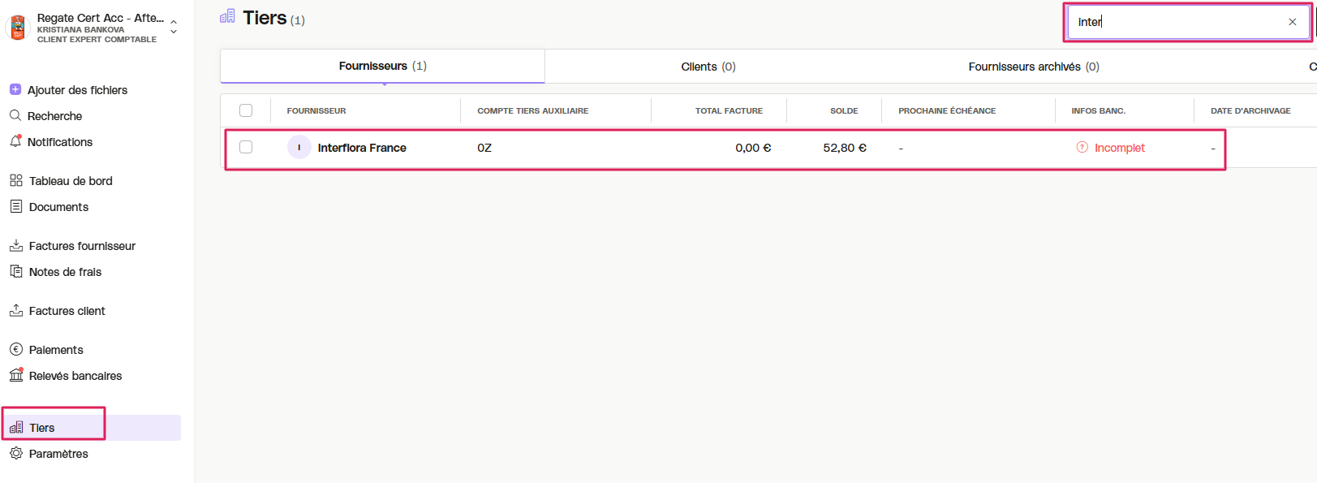Click the Documents page icon

coord(16,206)
